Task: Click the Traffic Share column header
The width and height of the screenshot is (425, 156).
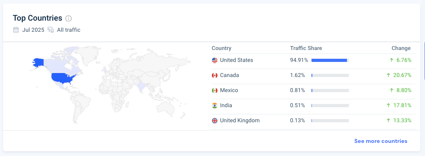Action: point(306,48)
